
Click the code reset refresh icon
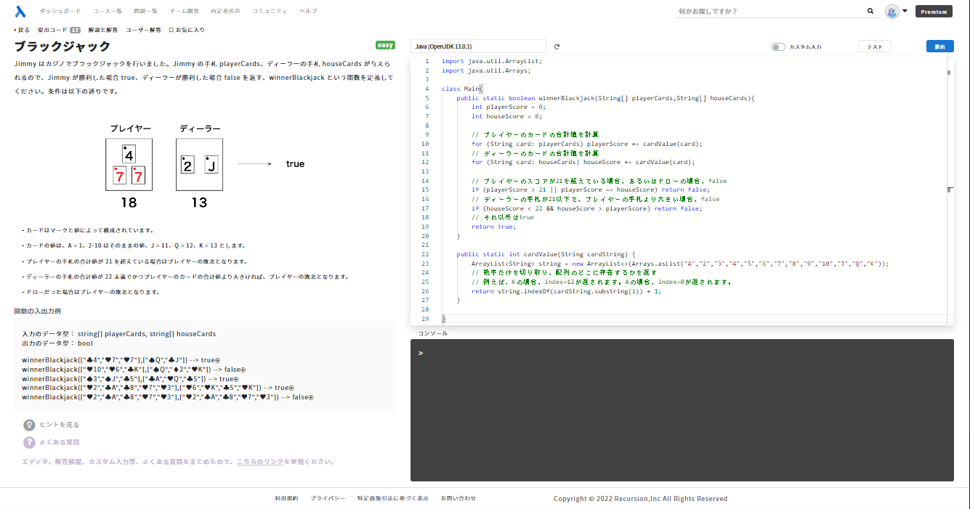coord(557,46)
